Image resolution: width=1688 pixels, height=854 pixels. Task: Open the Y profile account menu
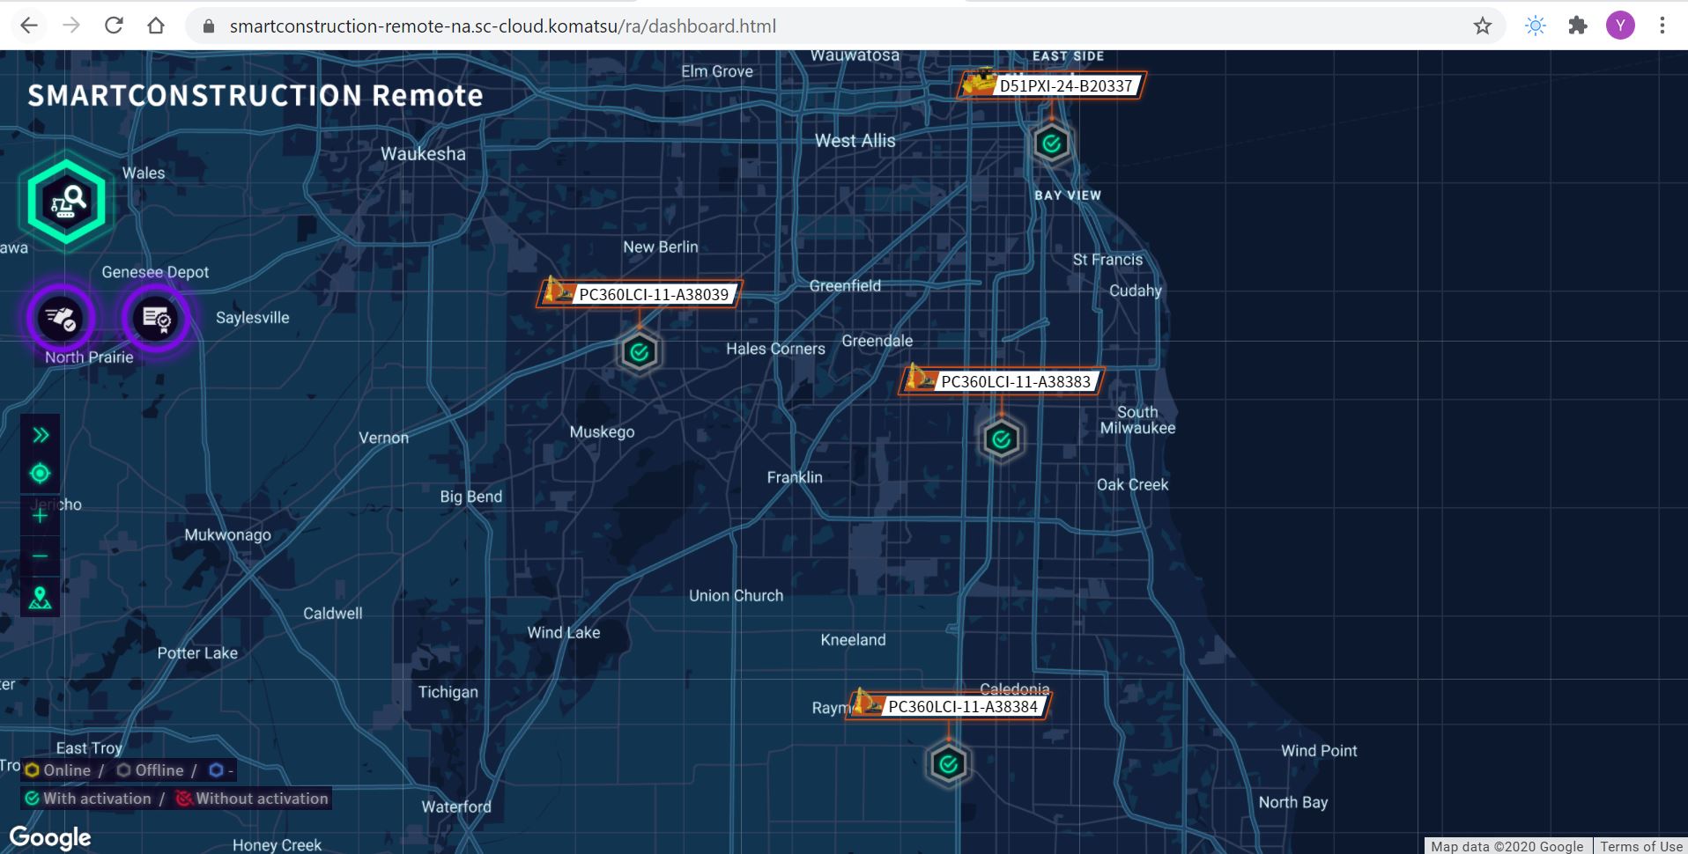[x=1619, y=26]
